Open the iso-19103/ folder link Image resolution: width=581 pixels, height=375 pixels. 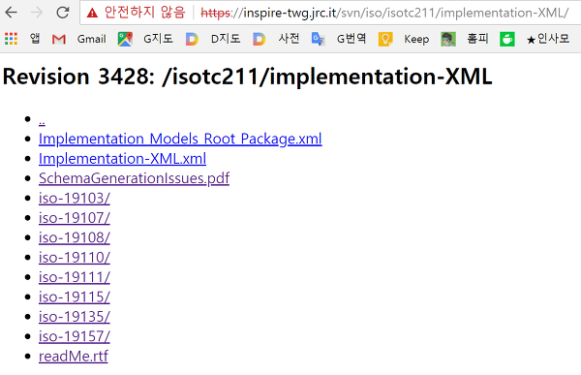[75, 198]
